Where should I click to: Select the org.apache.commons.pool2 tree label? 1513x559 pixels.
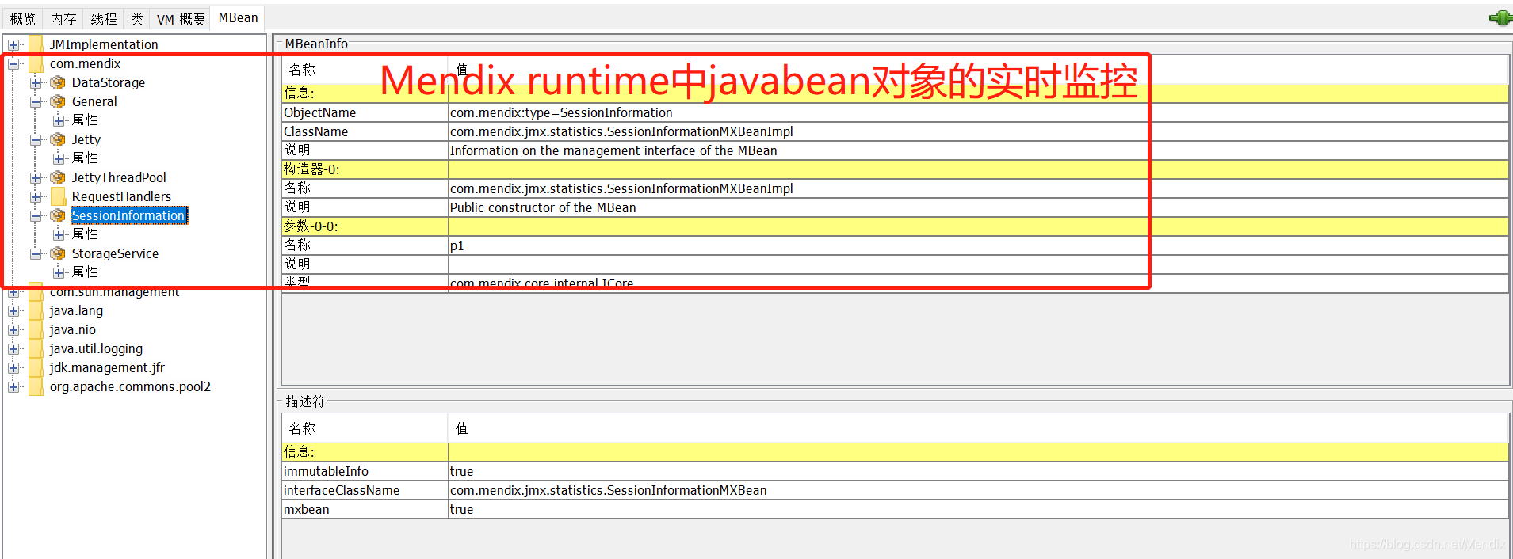point(130,386)
